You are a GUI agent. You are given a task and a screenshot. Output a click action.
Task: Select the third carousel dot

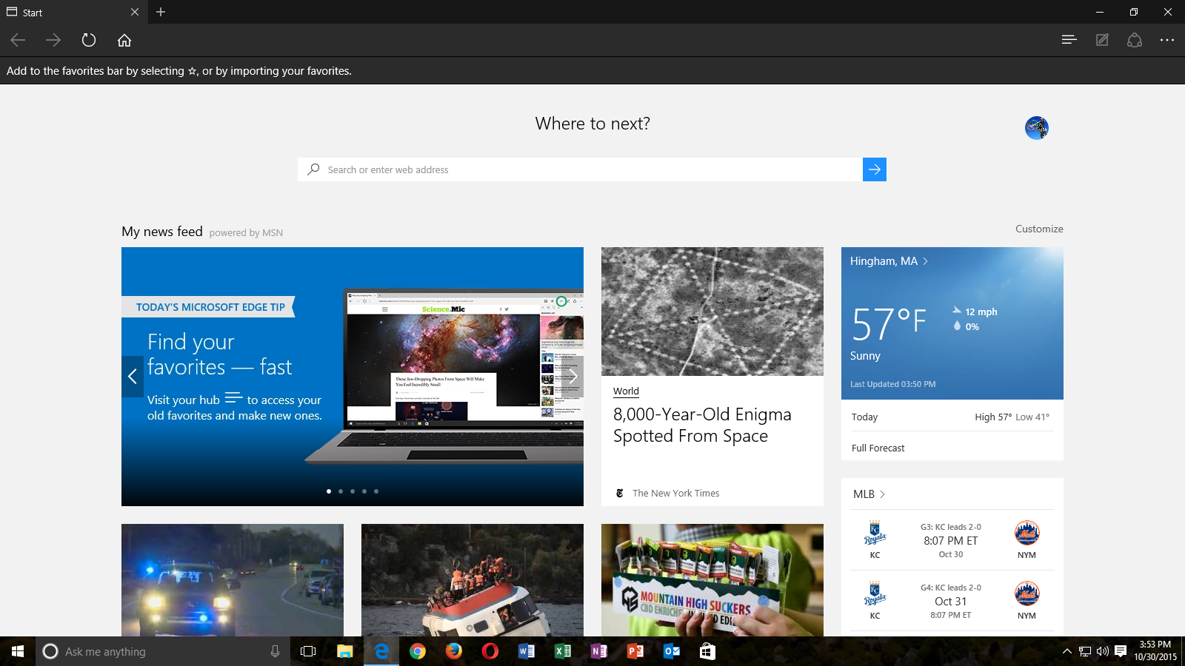coord(353,491)
